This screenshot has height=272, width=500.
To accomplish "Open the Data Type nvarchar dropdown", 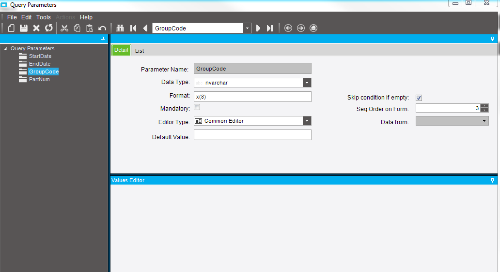I will coord(307,83).
